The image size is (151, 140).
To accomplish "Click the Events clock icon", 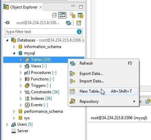I will pyautogui.click(x=27, y=105).
